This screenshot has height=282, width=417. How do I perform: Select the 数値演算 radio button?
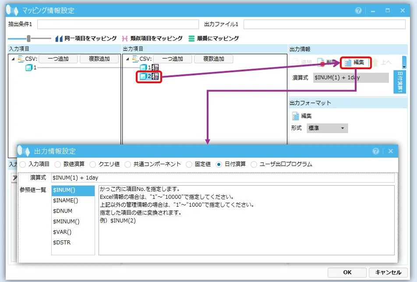point(57,164)
